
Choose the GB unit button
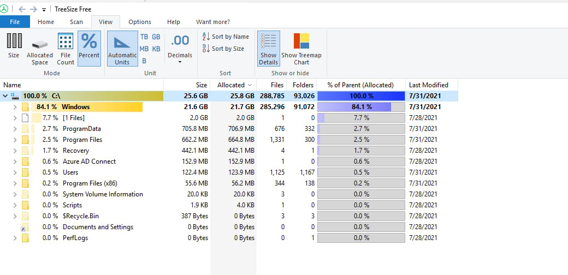(x=156, y=37)
